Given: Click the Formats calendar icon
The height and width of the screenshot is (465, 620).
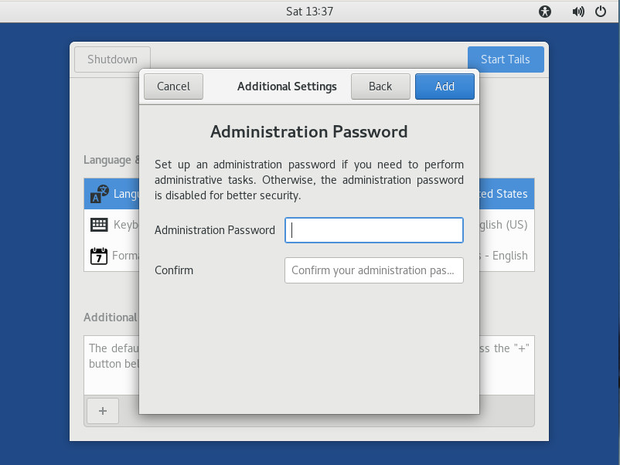Looking at the screenshot, I should [x=99, y=256].
